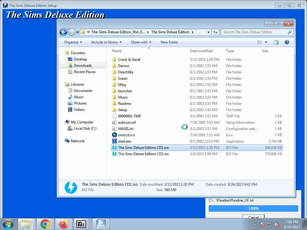Open recent pages dropdown arrow
The image size is (307, 230).
pos(78,32)
